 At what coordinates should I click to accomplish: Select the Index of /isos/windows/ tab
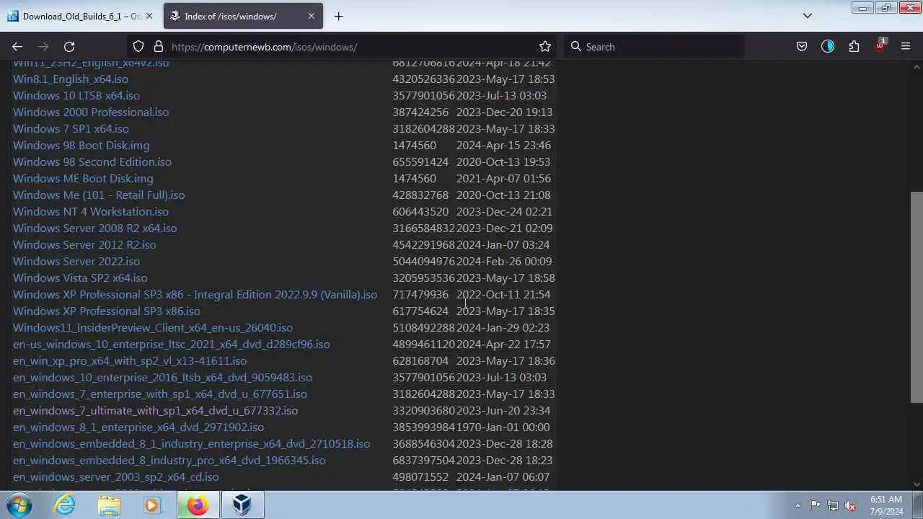(x=242, y=16)
